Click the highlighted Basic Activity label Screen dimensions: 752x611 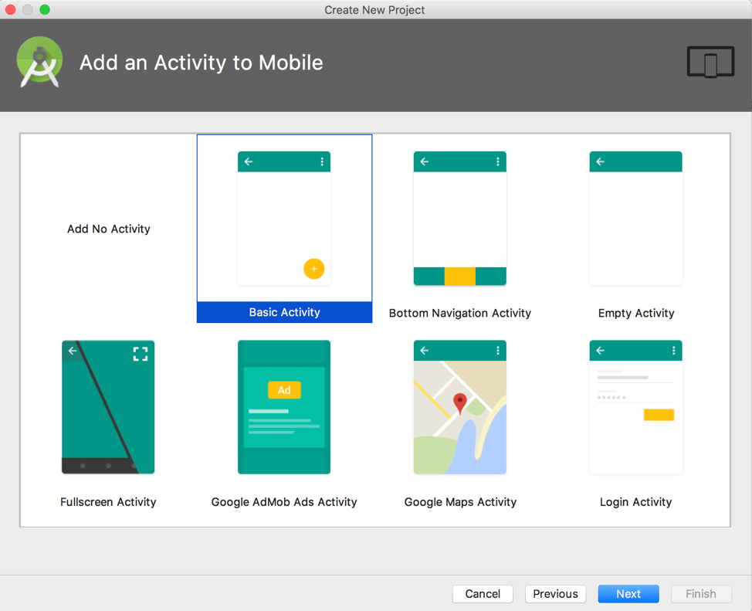click(284, 312)
